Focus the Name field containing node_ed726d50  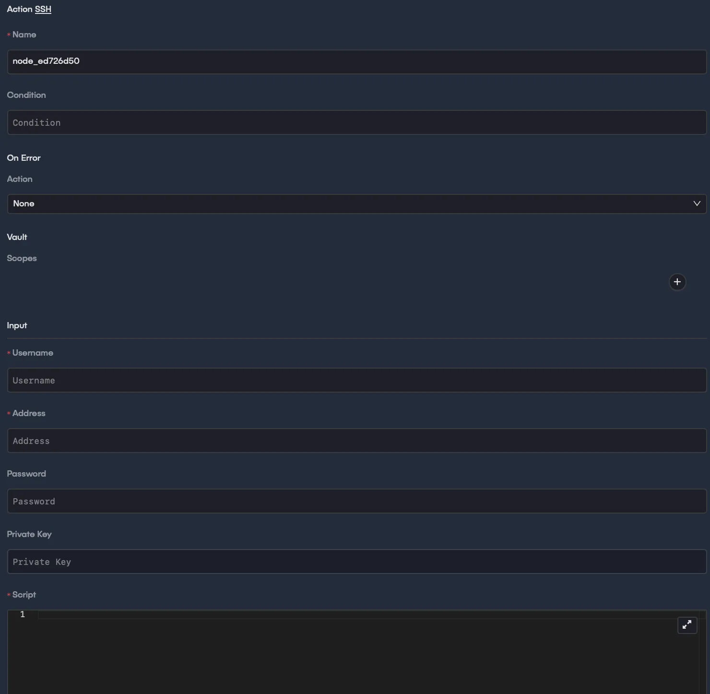356,61
